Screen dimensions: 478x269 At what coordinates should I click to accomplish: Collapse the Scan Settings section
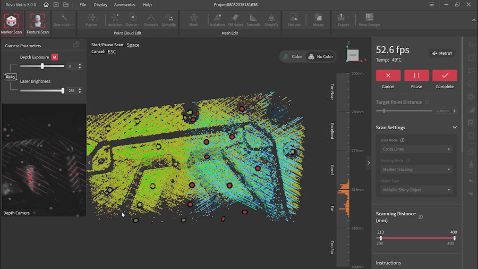pyautogui.click(x=455, y=128)
